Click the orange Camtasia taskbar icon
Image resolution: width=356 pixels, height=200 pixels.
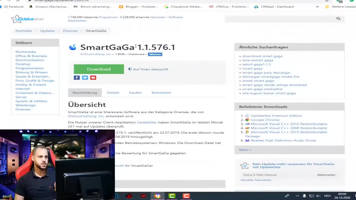pyautogui.click(x=186, y=196)
